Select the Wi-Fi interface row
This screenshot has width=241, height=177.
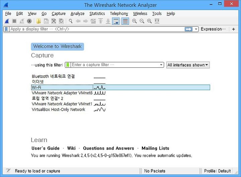coord(120,87)
